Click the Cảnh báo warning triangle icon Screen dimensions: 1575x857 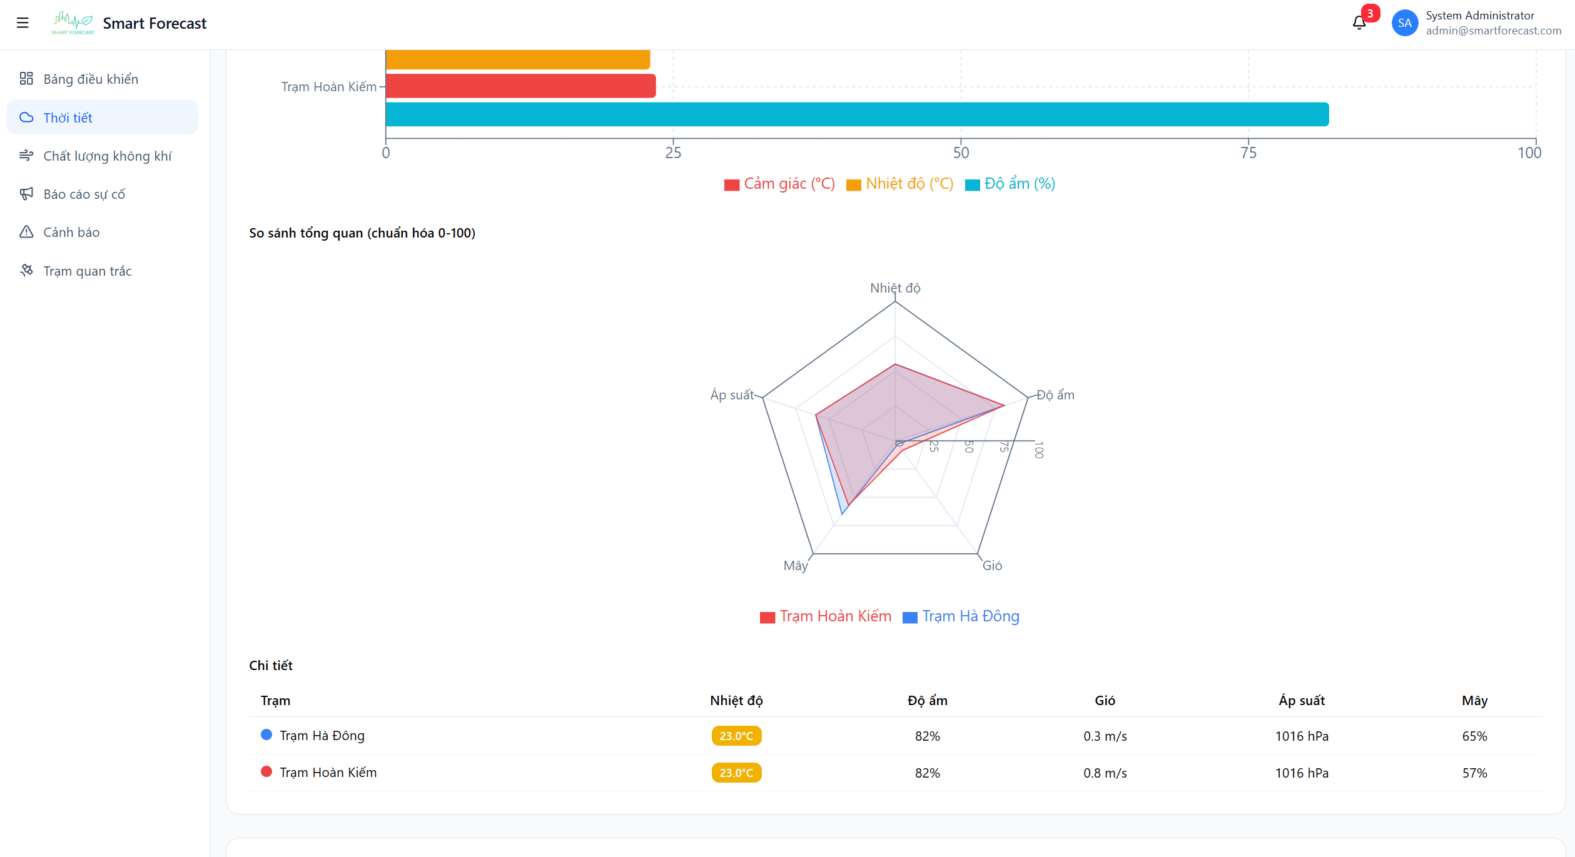point(26,232)
